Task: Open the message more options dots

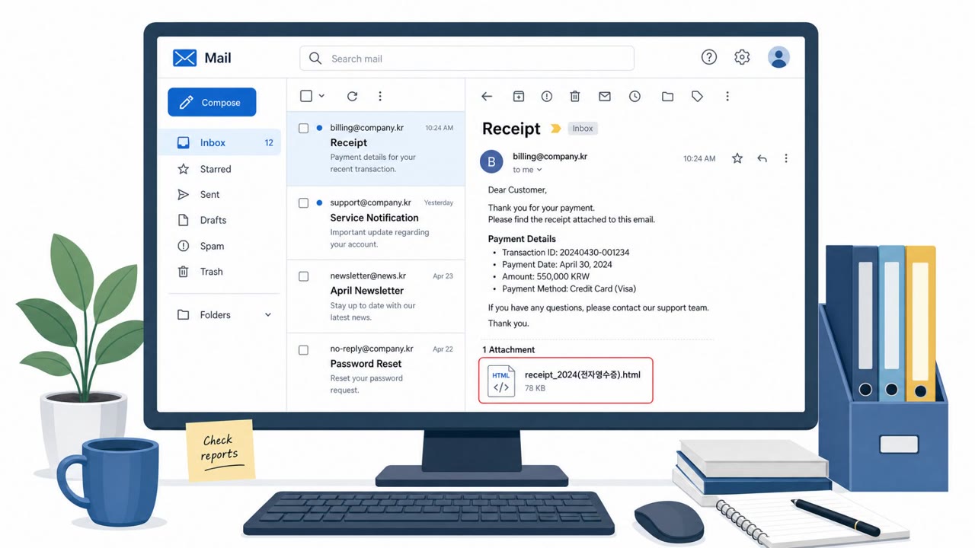Action: pos(786,158)
